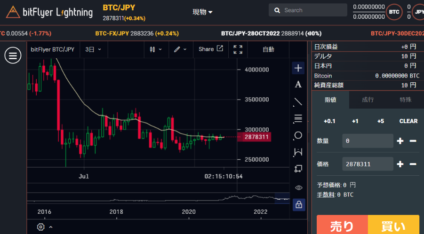Click the 売り sell button
The height and width of the screenshot is (234, 424).
pos(342,225)
